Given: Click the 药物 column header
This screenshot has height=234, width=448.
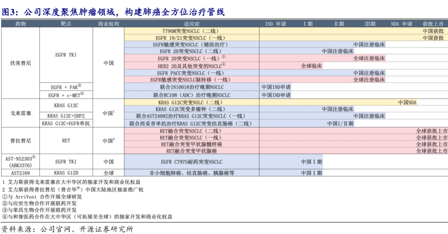Looking at the screenshot, I should 20,24.
